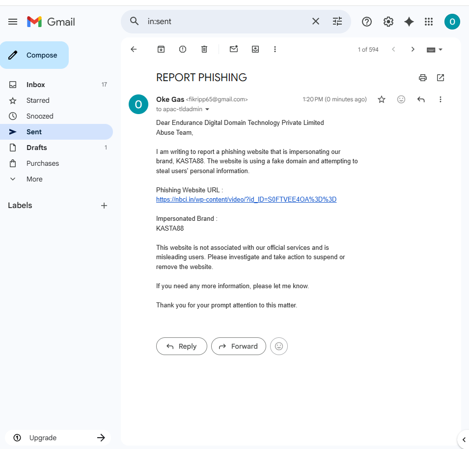Click sender avatar of Oke Gas
The height and width of the screenshot is (449, 469).
[138, 104]
